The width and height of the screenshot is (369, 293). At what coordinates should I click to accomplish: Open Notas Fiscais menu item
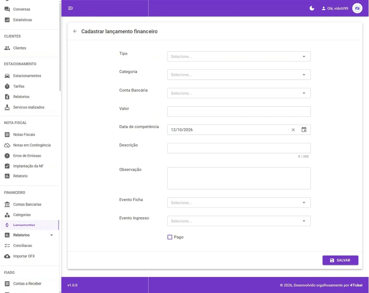(29, 134)
